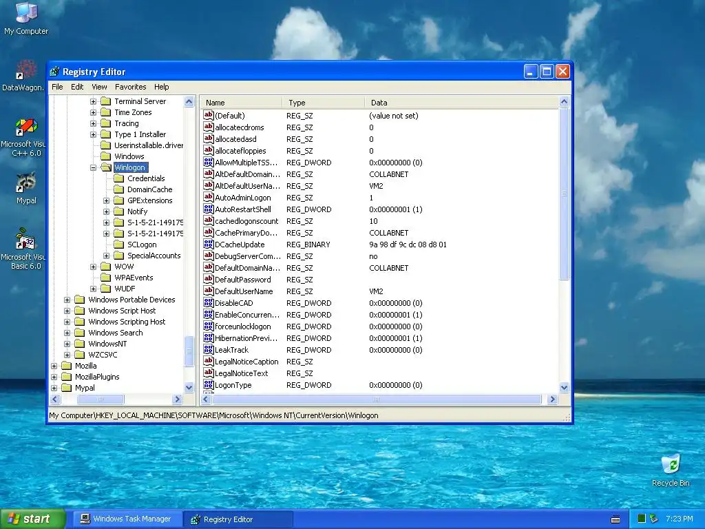Open the Favorites menu
The width and height of the screenshot is (705, 529).
point(130,87)
